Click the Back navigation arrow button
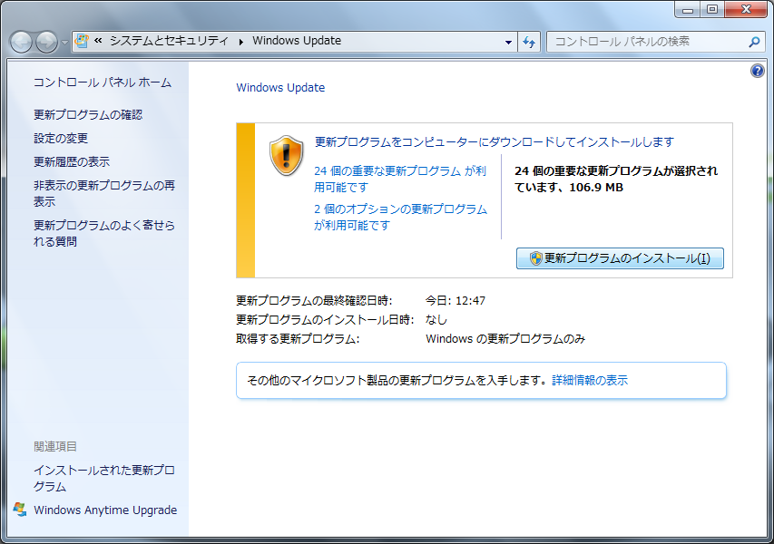The height and width of the screenshot is (544, 774). pos(21,42)
